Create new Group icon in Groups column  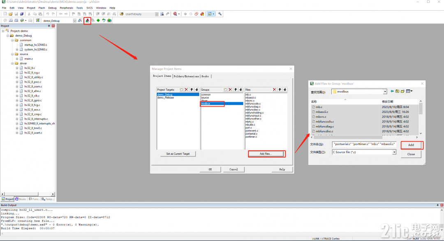(x=225, y=90)
